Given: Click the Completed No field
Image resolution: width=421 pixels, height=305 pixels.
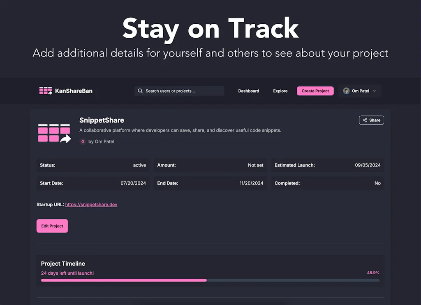Looking at the screenshot, I should [328, 183].
